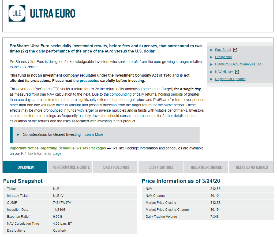Click the NAV Calculation Time label

(23, 224)
